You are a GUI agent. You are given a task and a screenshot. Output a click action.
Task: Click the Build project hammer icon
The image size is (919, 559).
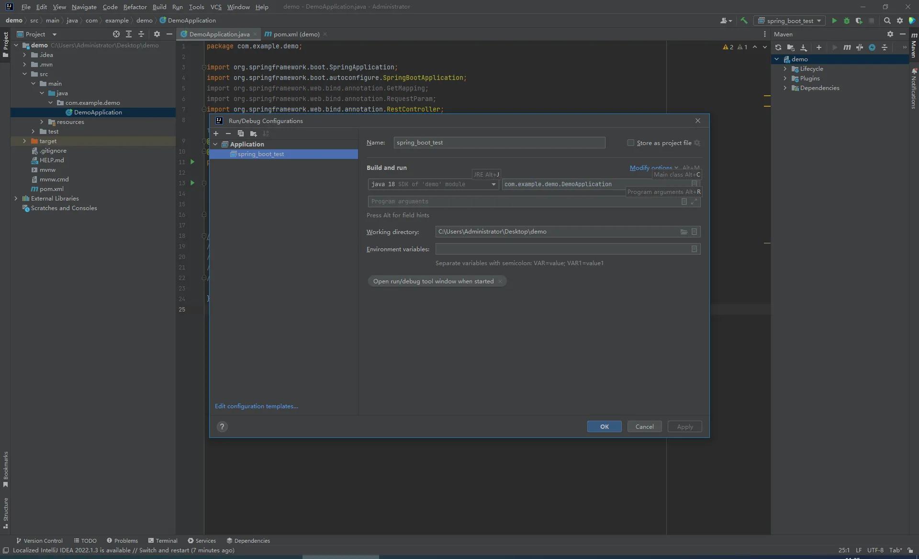[x=744, y=21]
